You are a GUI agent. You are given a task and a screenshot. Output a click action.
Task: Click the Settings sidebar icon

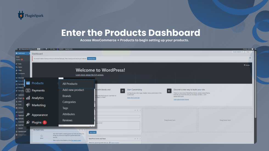(17, 108)
